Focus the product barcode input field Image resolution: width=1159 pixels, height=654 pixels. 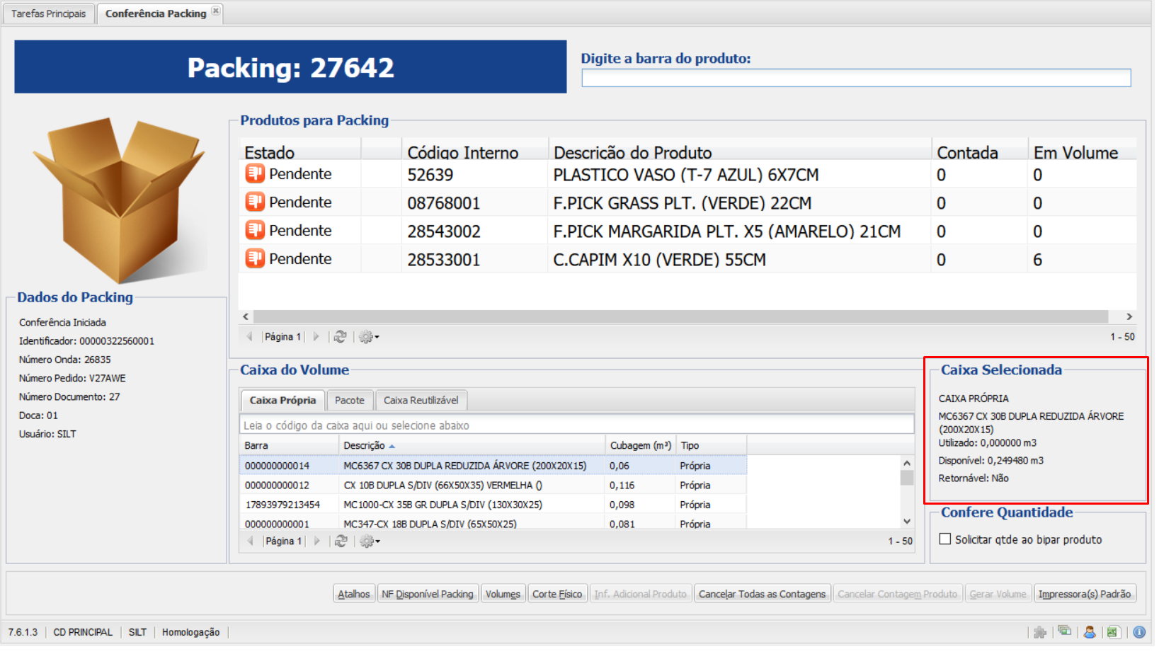point(856,78)
